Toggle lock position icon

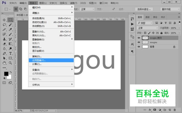153,33
